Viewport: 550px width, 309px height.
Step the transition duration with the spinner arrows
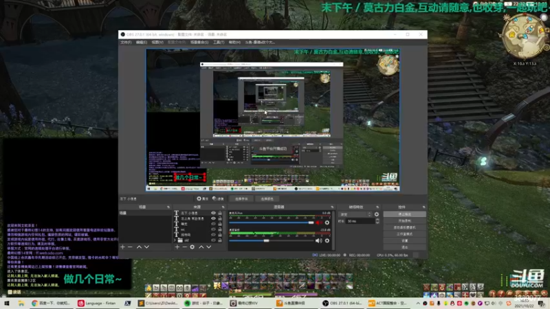(377, 221)
